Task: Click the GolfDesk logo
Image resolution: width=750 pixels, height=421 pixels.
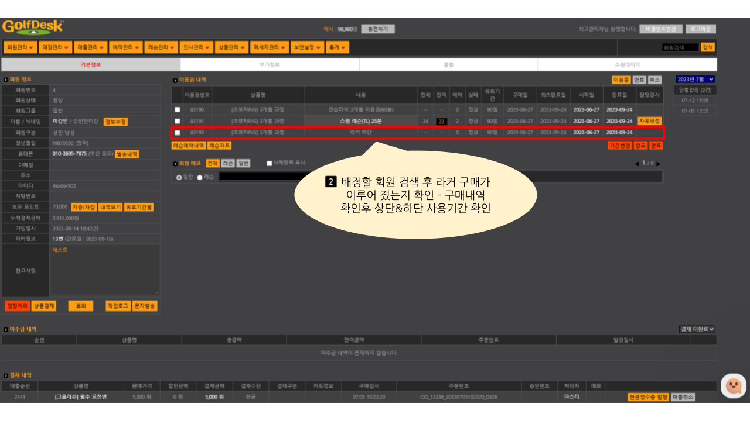Action: pyautogui.click(x=33, y=27)
